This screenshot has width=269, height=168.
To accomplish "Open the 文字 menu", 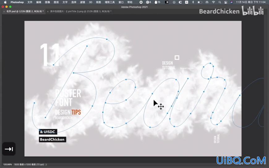I will [x=65, y=2].
